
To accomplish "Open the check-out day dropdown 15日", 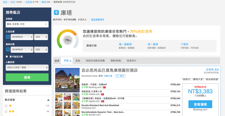I will 41,50.
